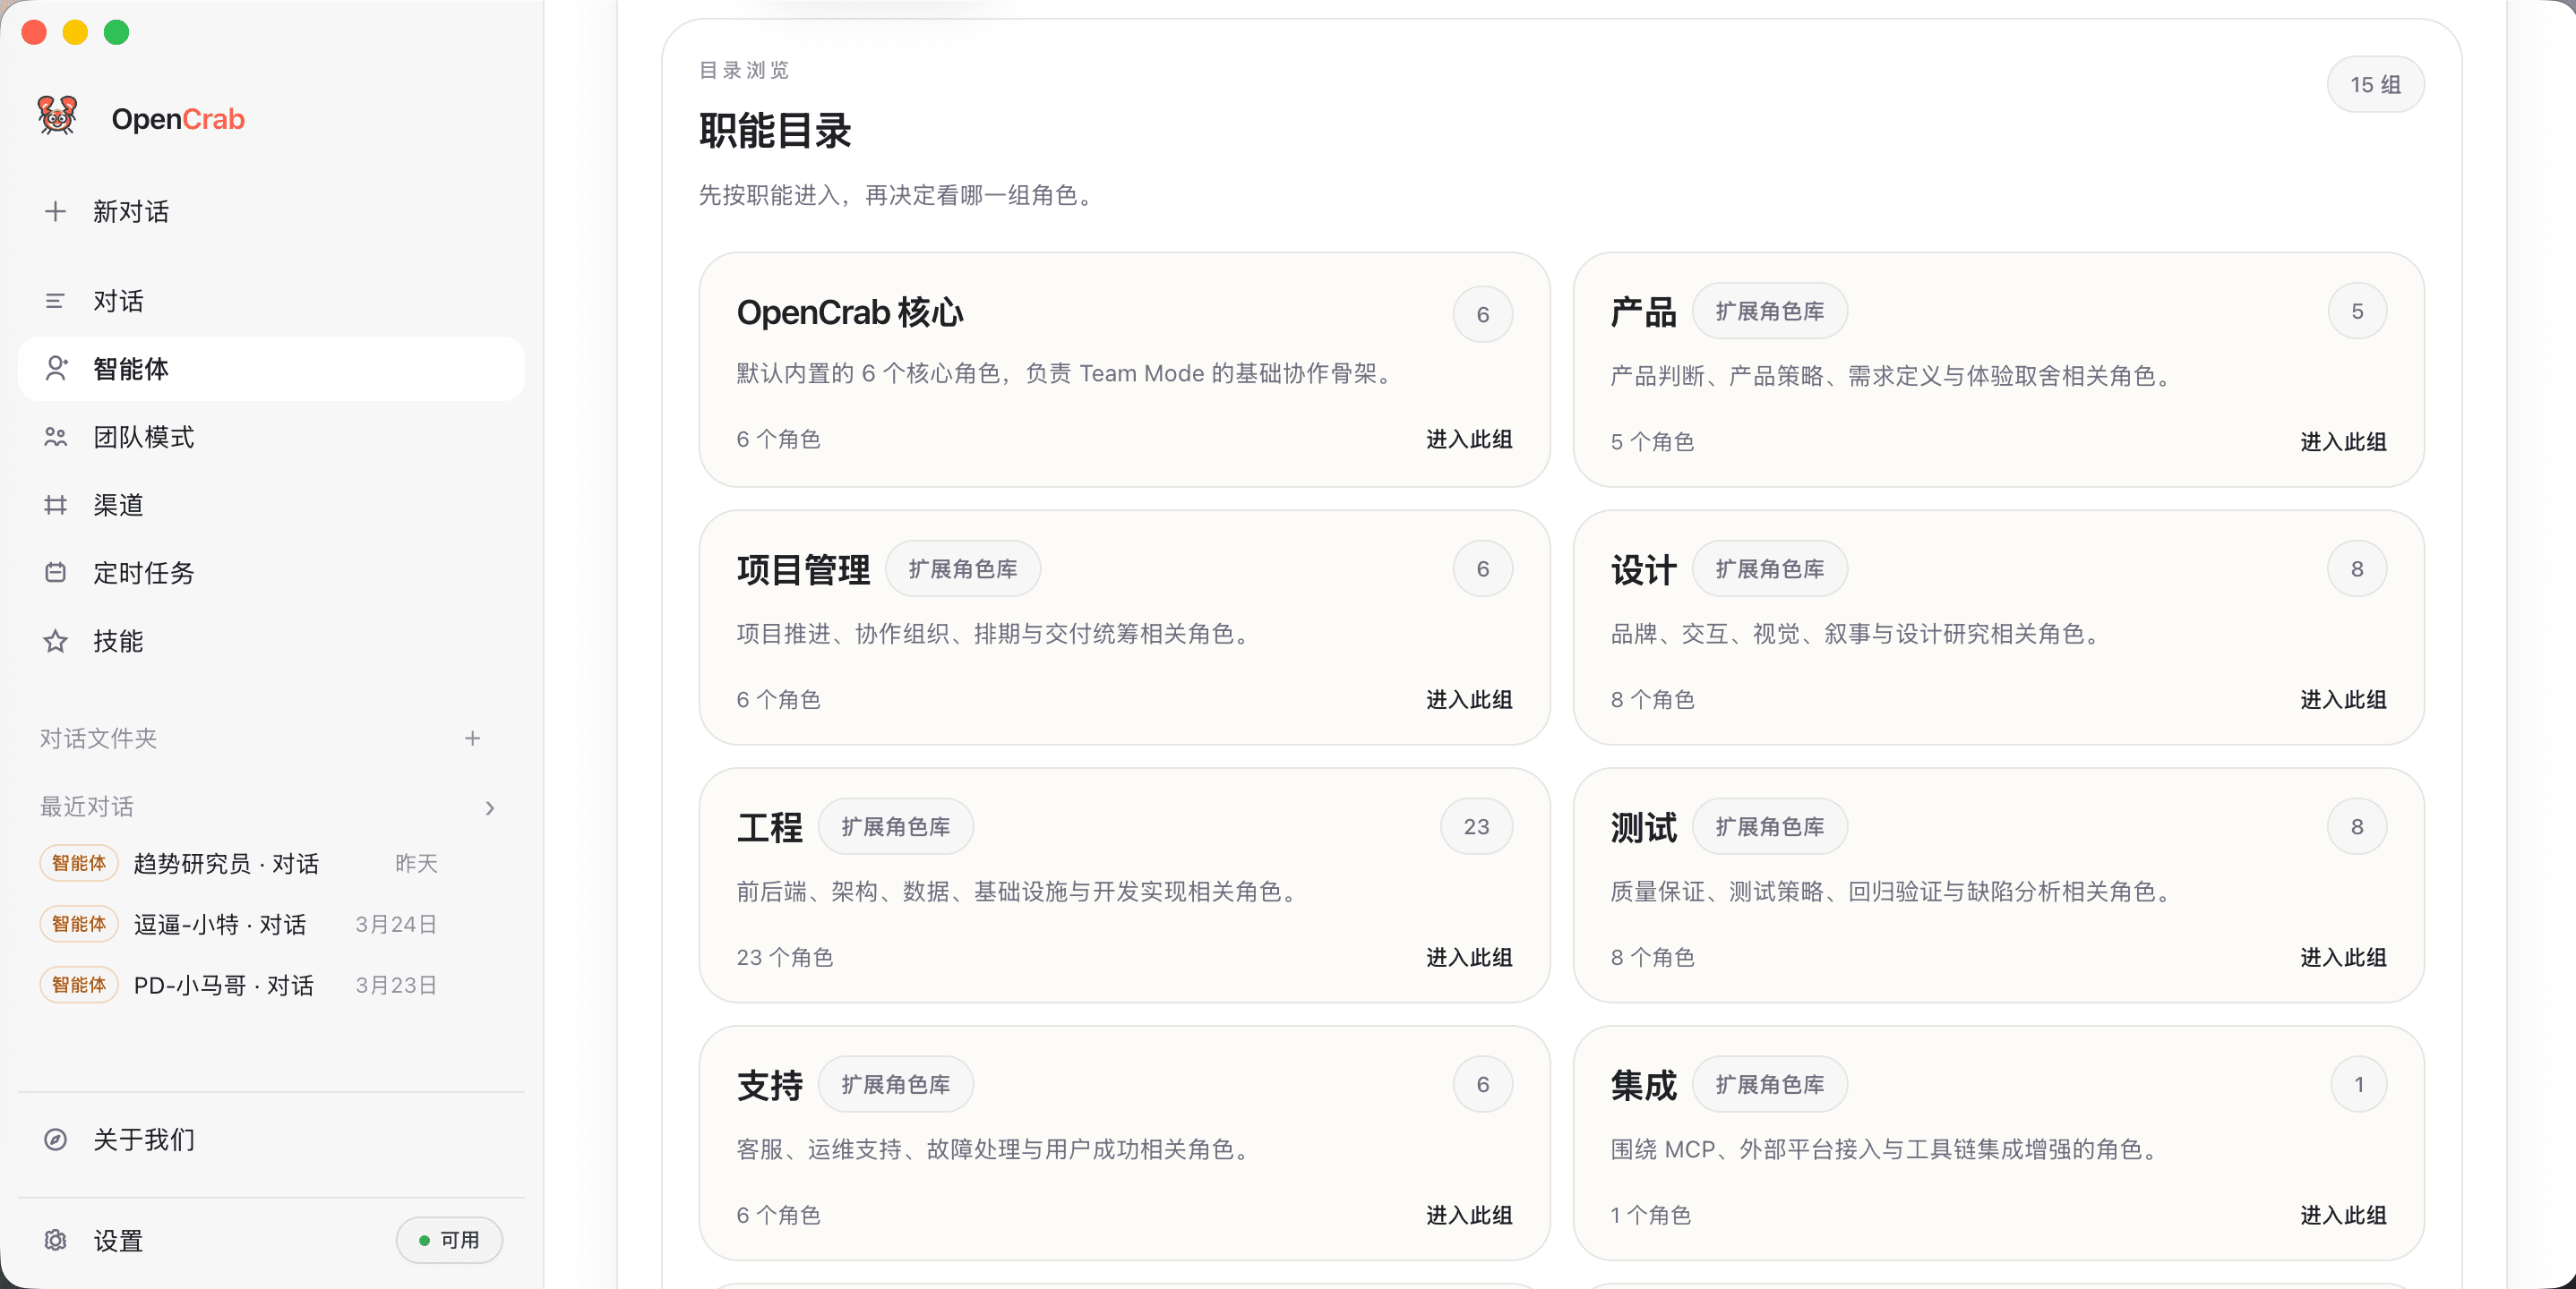Open the 技能 section
The height and width of the screenshot is (1289, 2576).
pyautogui.click(x=117, y=642)
